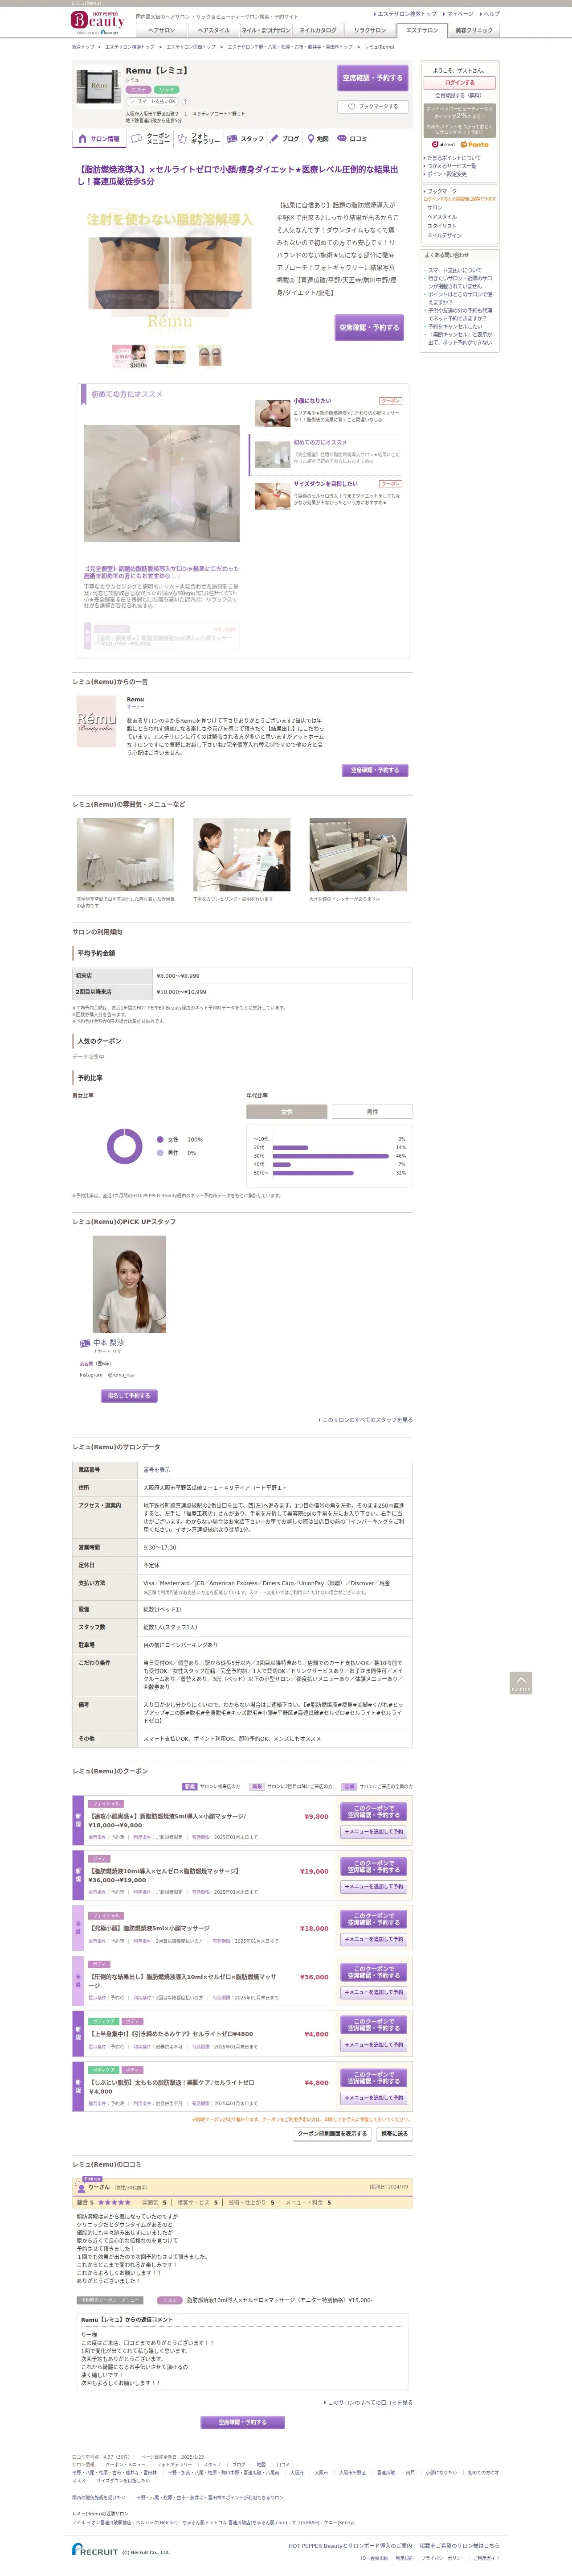
Task: Reserve the ¥9,800 coupon
Action: 373,1812
